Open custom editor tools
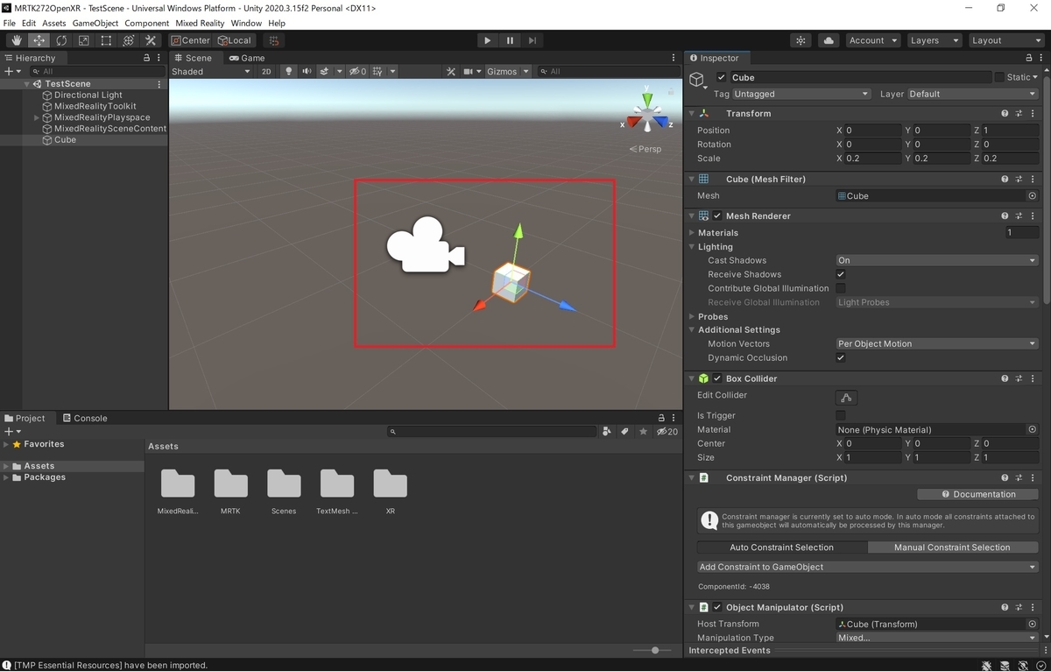 [151, 40]
